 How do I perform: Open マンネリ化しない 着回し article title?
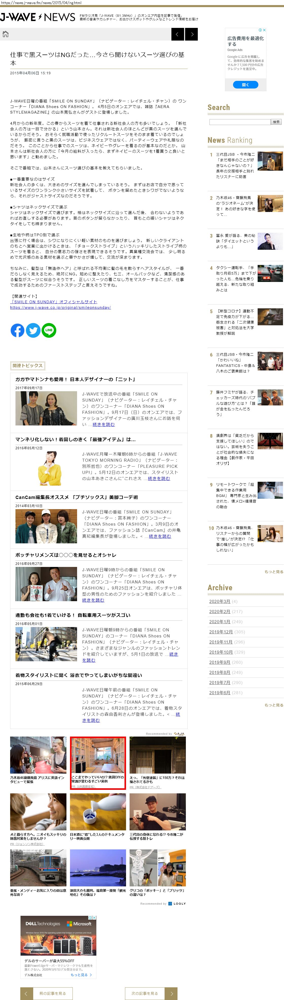click(x=75, y=439)
